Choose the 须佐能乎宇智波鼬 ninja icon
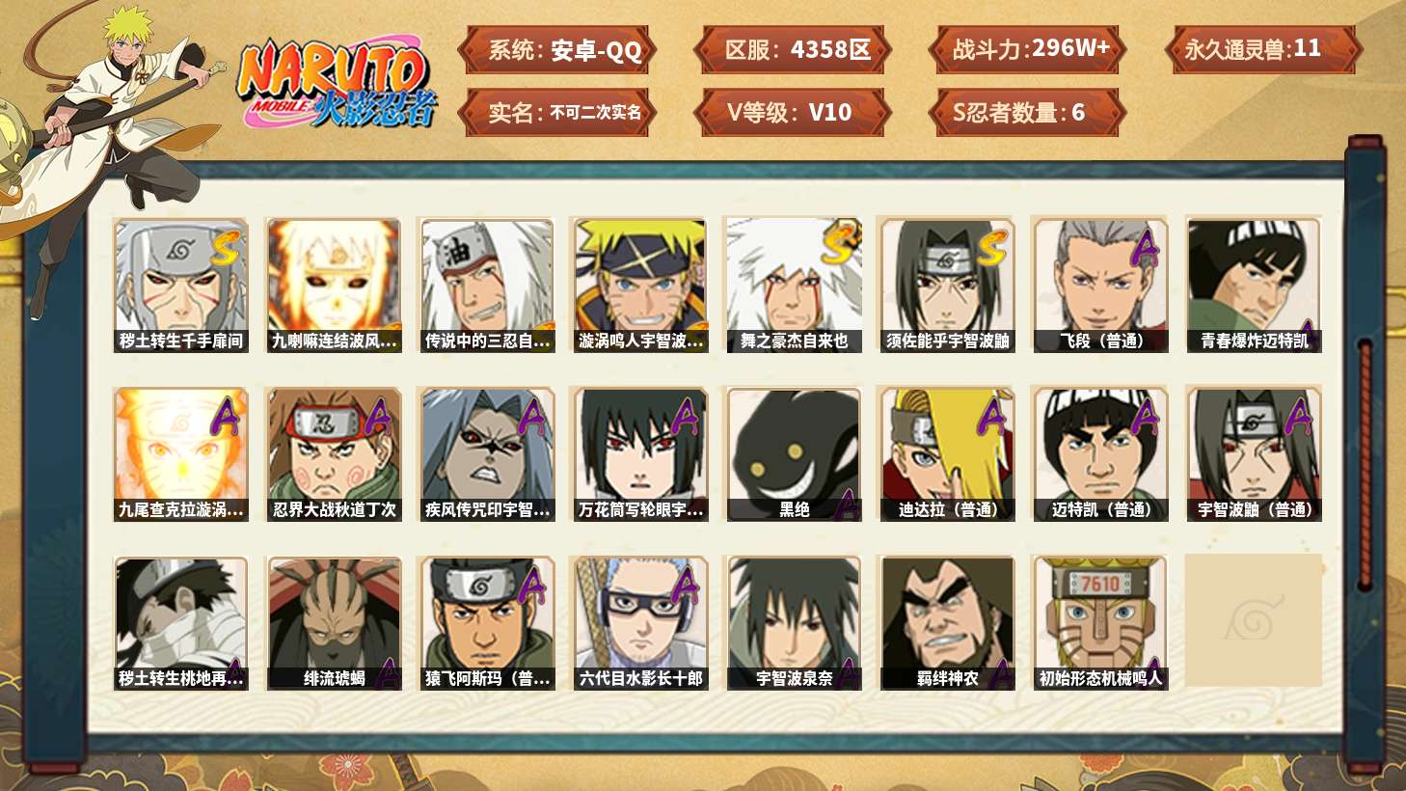This screenshot has height=791, width=1406. click(x=947, y=285)
